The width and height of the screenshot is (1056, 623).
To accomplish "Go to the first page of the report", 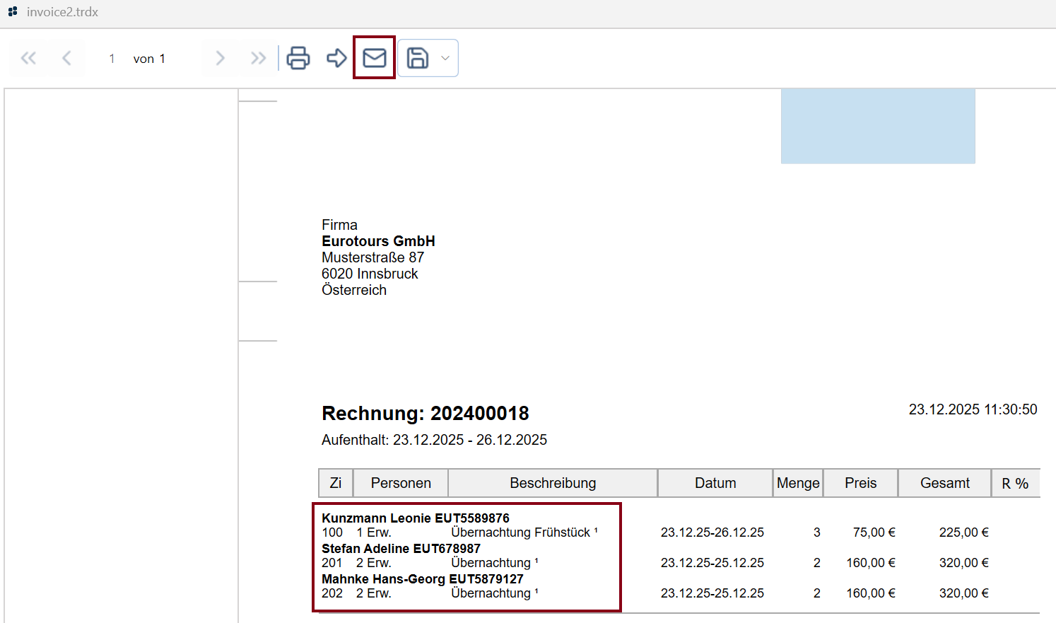I will (29, 58).
